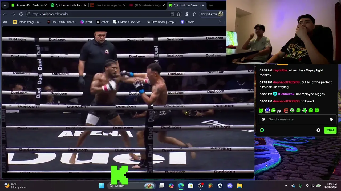This screenshot has height=191, width=341.
Task: Open the tab search dropdown arrow
Action: point(5,5)
